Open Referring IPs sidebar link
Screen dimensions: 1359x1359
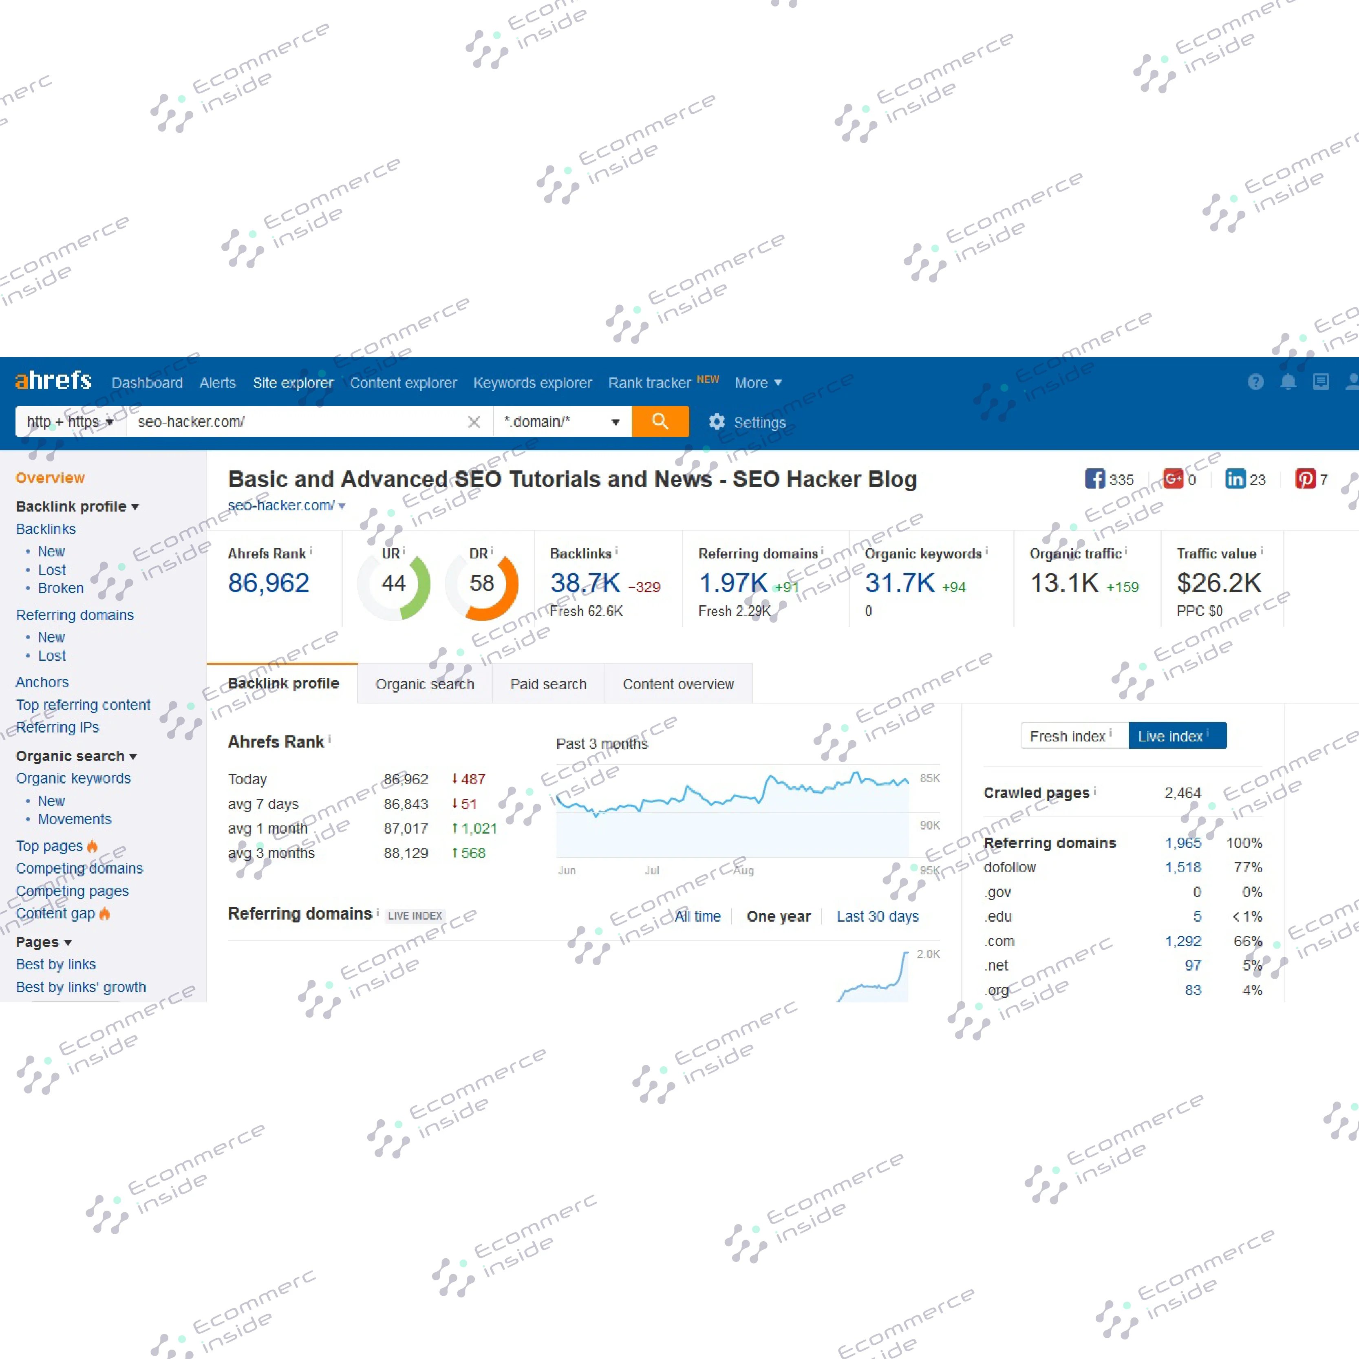tap(58, 727)
